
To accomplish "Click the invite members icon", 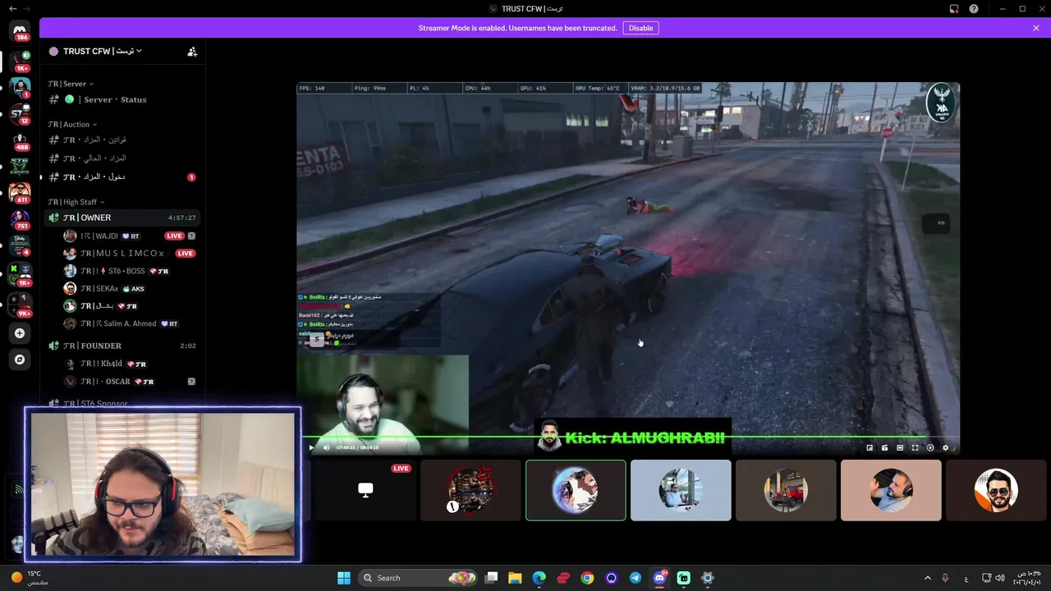I will [192, 51].
